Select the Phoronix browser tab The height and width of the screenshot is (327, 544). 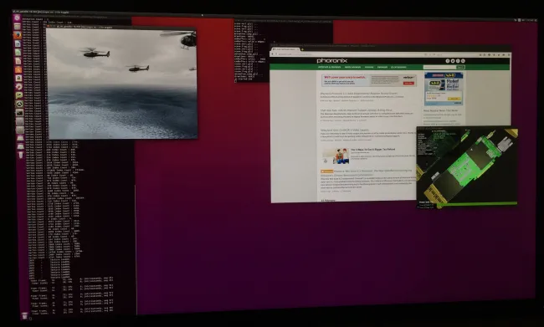coord(286,49)
